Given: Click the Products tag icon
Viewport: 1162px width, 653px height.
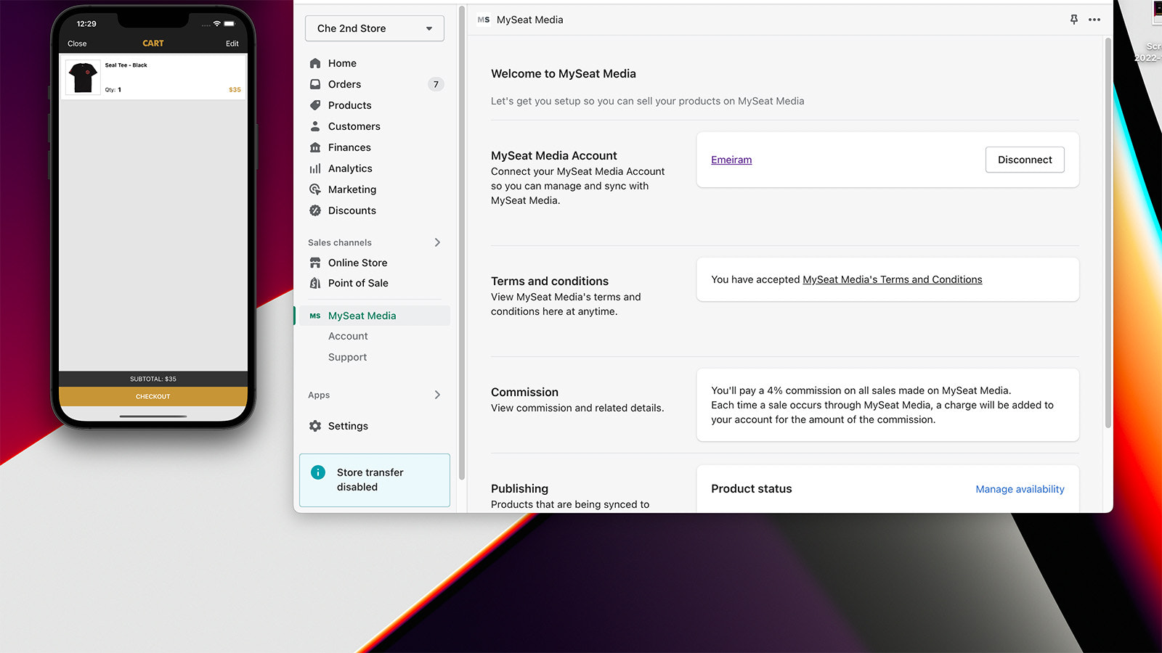Looking at the screenshot, I should point(315,105).
